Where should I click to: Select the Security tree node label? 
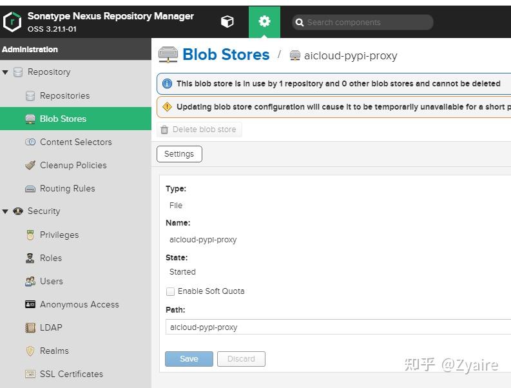(44, 211)
